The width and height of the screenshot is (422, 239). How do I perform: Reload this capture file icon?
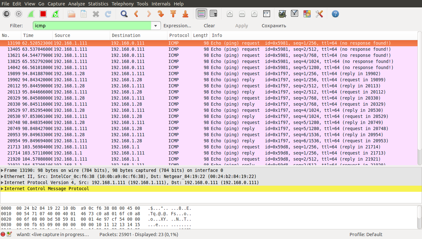tap(108, 14)
